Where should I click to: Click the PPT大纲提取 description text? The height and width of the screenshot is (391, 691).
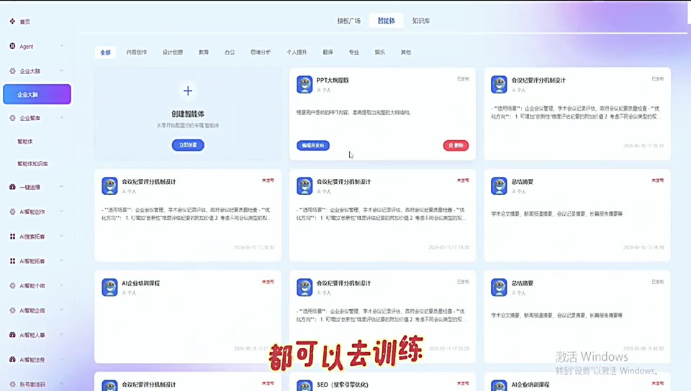coord(354,113)
